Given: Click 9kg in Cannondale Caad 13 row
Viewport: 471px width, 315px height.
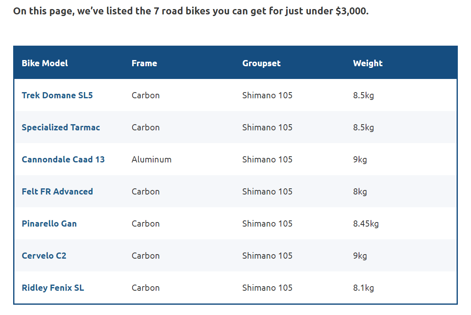Looking at the screenshot, I should (360, 160).
